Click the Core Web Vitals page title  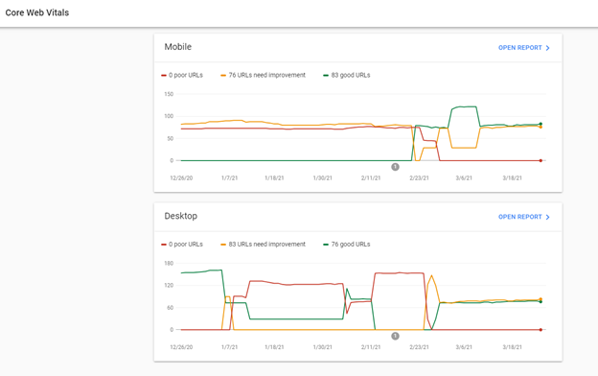[37, 12]
